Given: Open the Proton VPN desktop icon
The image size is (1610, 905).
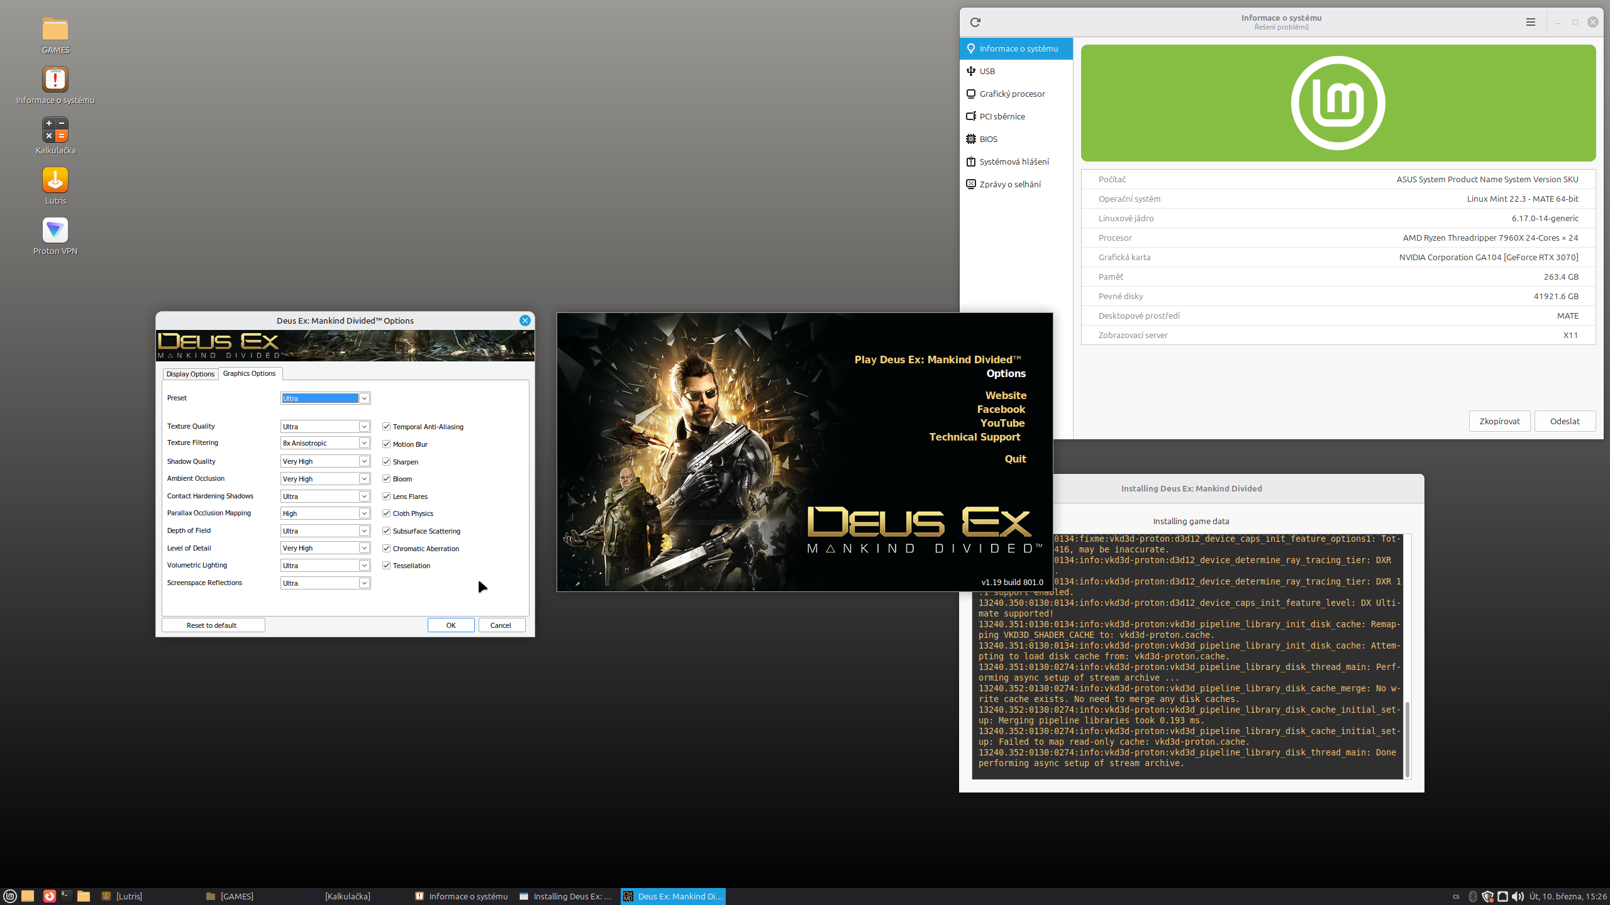Looking at the screenshot, I should [x=55, y=231].
